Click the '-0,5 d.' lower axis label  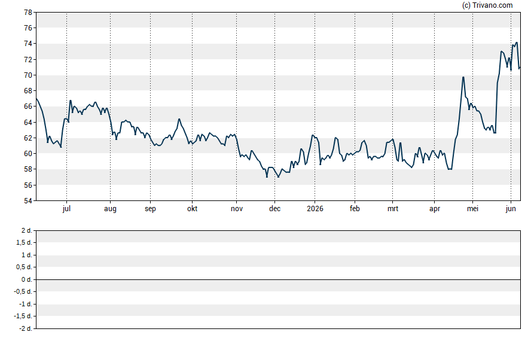23,291
